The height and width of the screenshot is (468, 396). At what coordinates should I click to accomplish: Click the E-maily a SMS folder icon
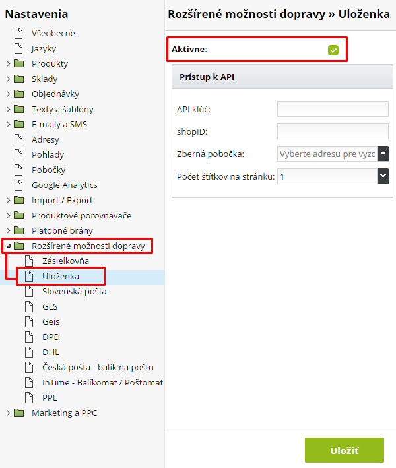(x=19, y=124)
